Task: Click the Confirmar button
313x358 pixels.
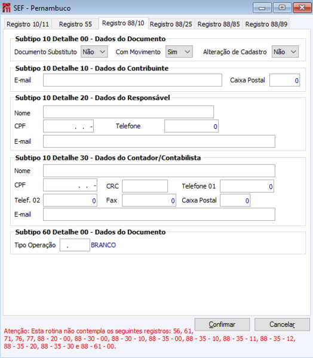Action: point(222,325)
